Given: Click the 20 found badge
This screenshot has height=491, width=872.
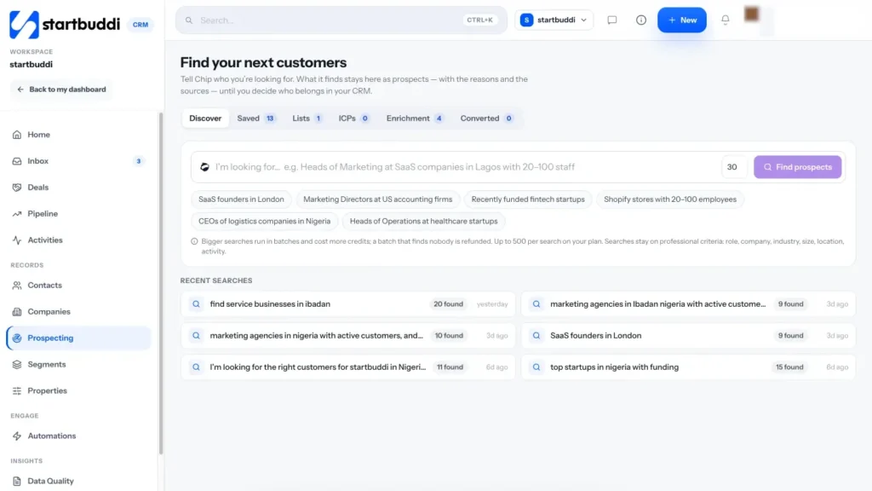Looking at the screenshot, I should [448, 304].
